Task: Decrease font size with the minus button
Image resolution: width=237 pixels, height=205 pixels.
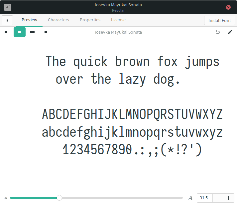Action: [218, 198]
